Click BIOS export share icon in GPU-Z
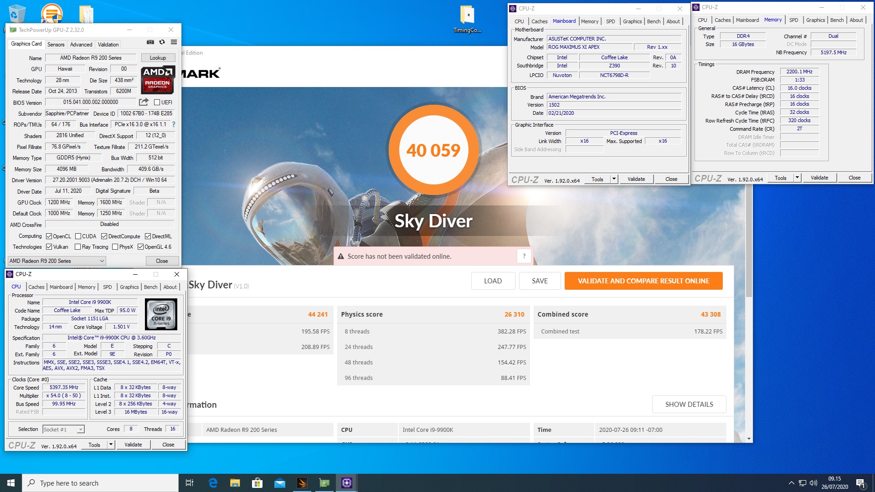 [144, 102]
